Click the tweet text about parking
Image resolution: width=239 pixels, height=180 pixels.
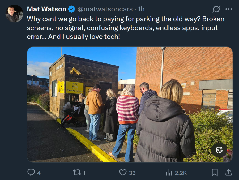(x=126, y=28)
